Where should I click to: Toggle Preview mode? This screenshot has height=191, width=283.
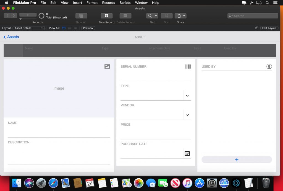pos(88,28)
